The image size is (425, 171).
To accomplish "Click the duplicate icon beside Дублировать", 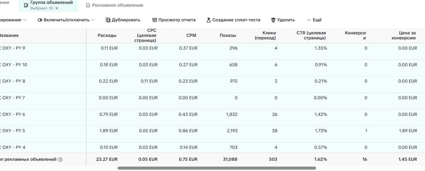I will coord(108,20).
